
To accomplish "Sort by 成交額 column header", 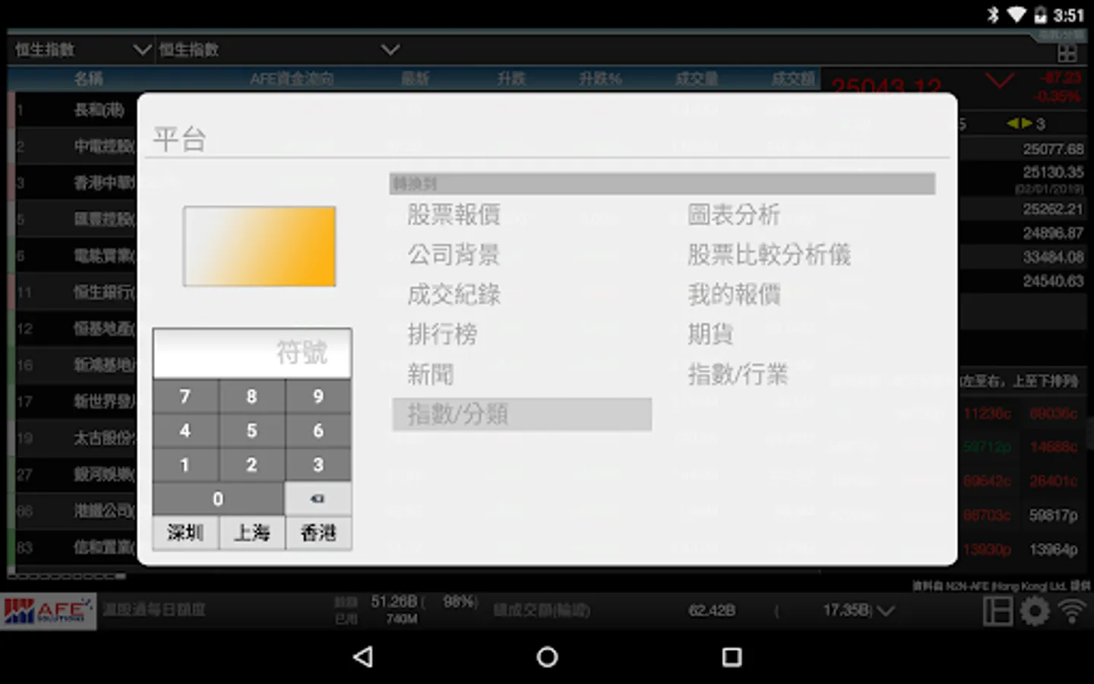I will (x=793, y=78).
